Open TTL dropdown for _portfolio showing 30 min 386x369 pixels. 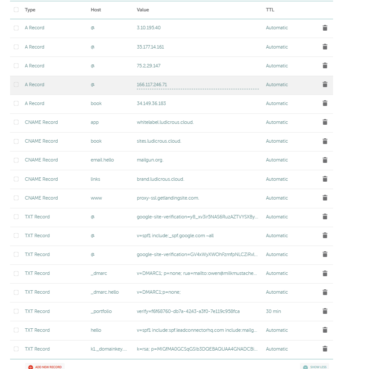(x=273, y=311)
